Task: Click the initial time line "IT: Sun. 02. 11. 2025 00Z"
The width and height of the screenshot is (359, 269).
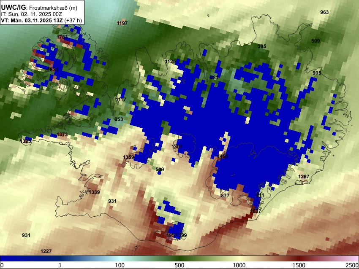Action: coord(32,14)
